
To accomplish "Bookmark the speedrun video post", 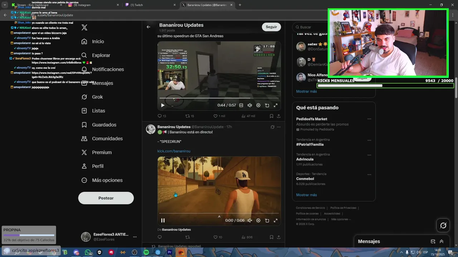I will click(272, 116).
